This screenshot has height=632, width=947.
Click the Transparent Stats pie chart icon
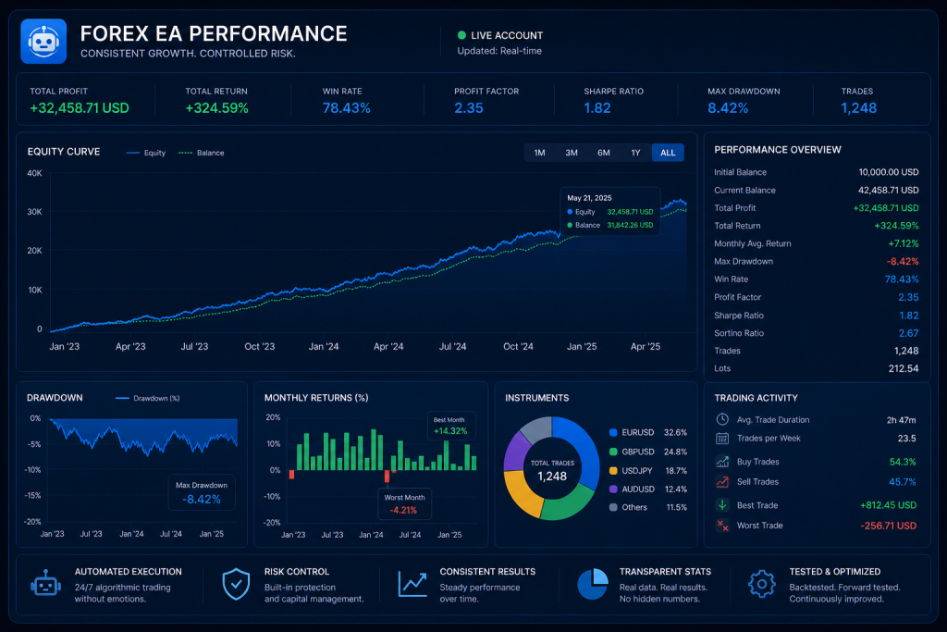[x=593, y=584]
